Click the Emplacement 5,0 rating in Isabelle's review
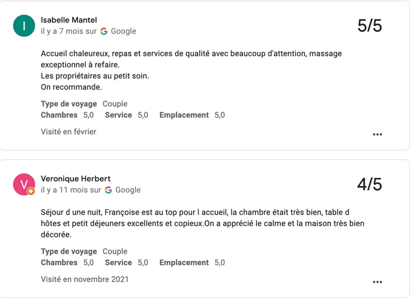This screenshot has height=299, width=410. pos(192,115)
